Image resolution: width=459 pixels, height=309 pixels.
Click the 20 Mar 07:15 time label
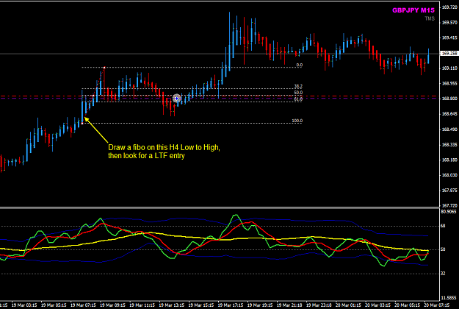[x=437, y=305]
